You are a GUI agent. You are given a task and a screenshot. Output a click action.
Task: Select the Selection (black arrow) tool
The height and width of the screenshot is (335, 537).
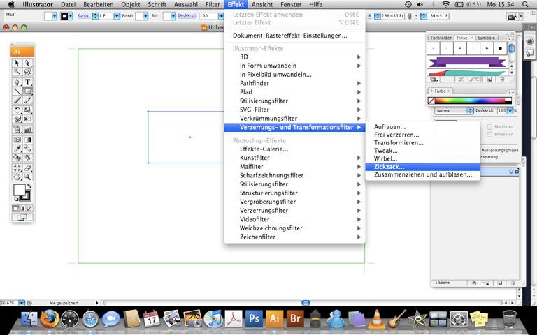[x=17, y=63]
